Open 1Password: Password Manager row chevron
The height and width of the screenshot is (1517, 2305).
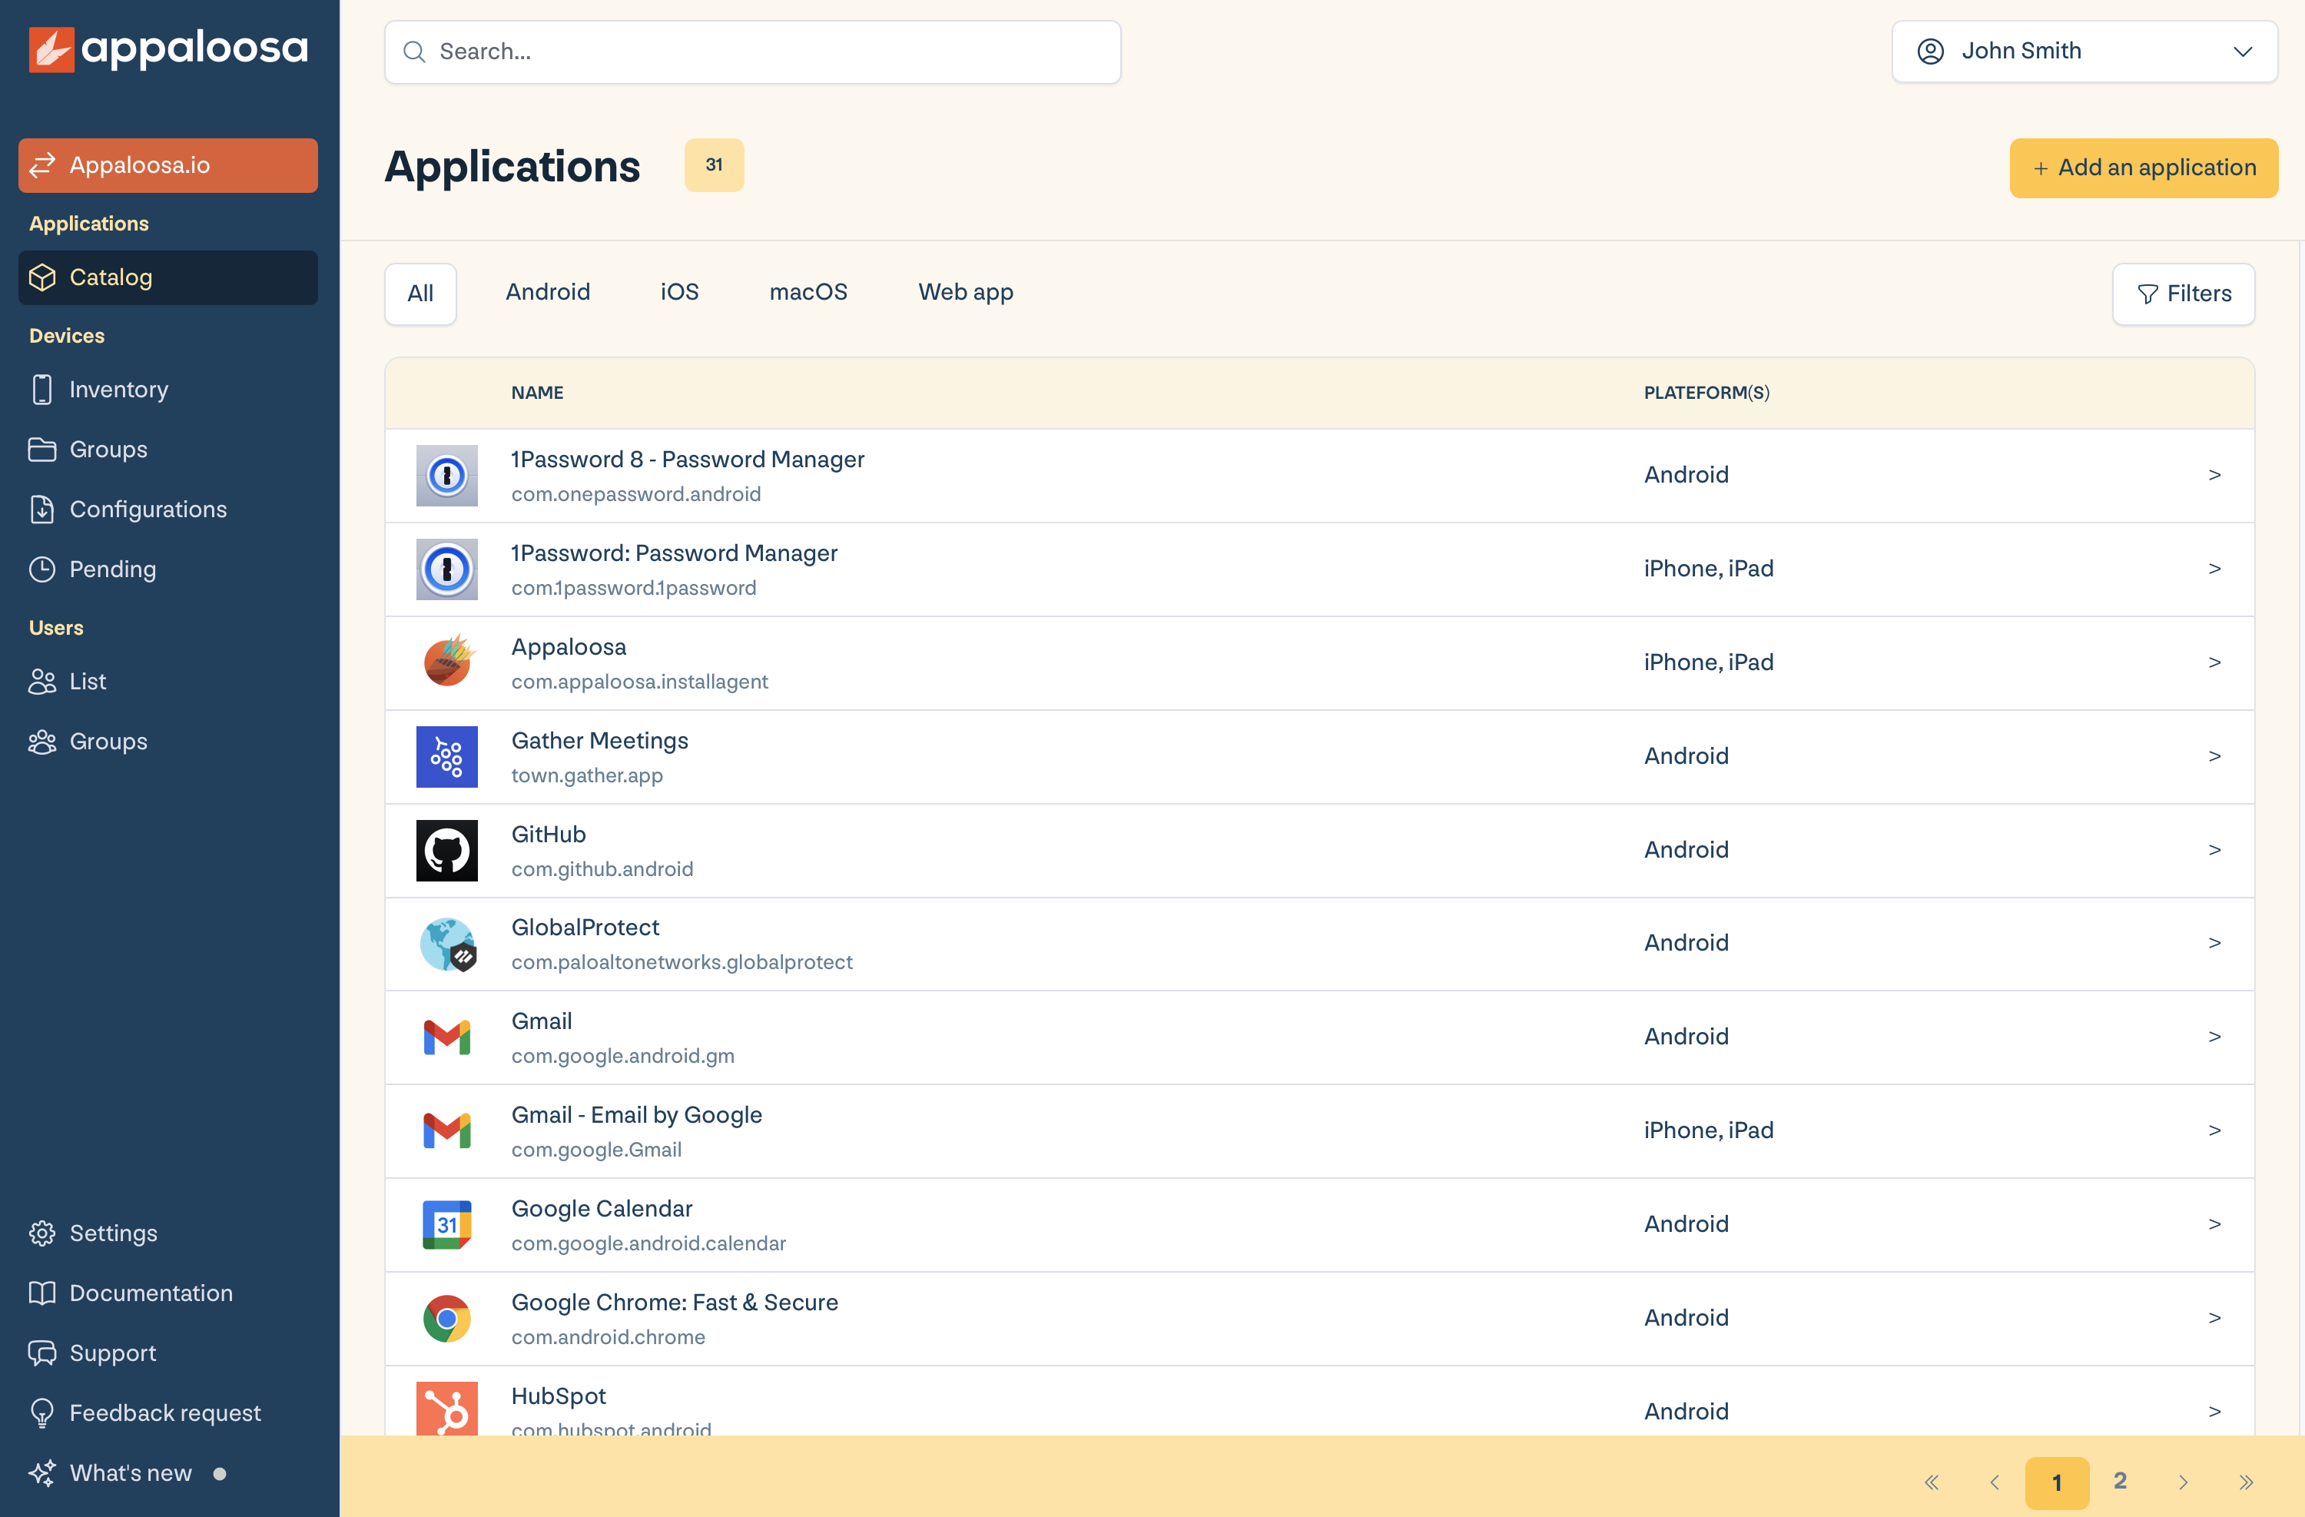coord(2214,569)
